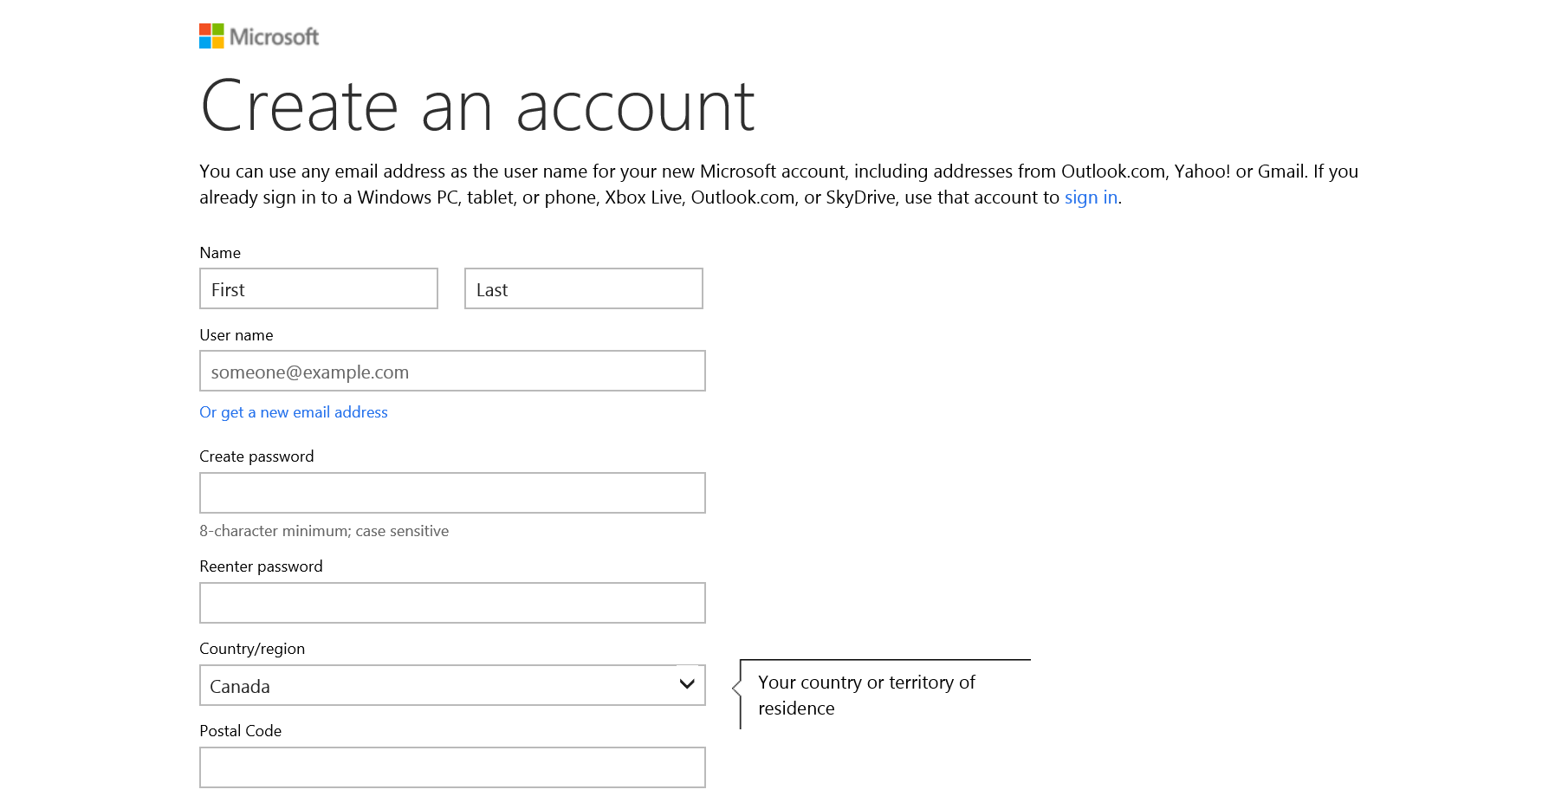
Task: Click the Reenter password field
Action: (452, 603)
